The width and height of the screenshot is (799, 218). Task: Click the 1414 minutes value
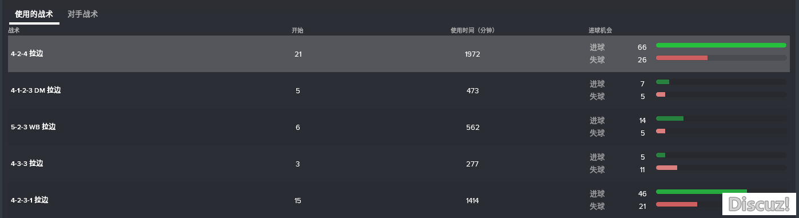pyautogui.click(x=472, y=200)
